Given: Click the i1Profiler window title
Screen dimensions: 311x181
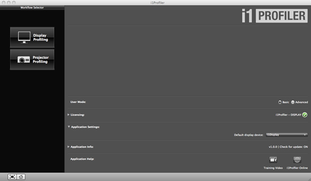Looking at the screenshot, I should 157,2.
